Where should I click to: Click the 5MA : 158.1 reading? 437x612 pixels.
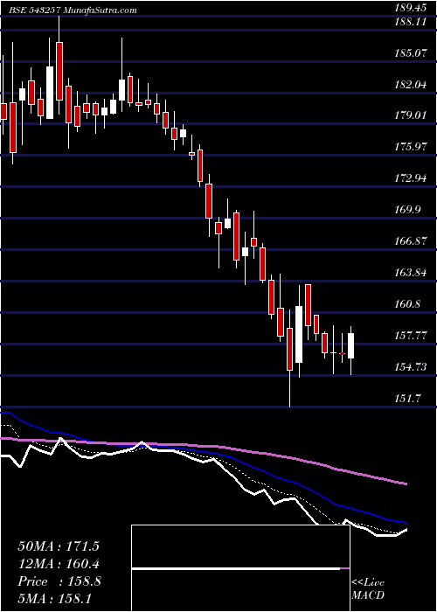click(x=54, y=599)
